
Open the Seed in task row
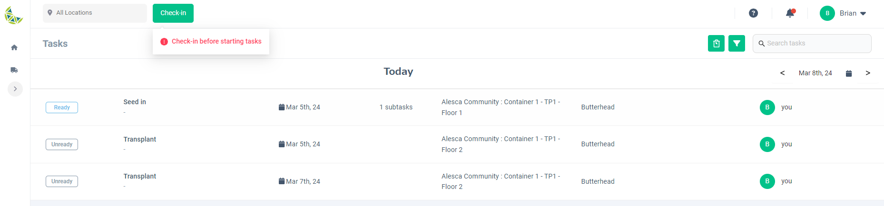(x=457, y=107)
